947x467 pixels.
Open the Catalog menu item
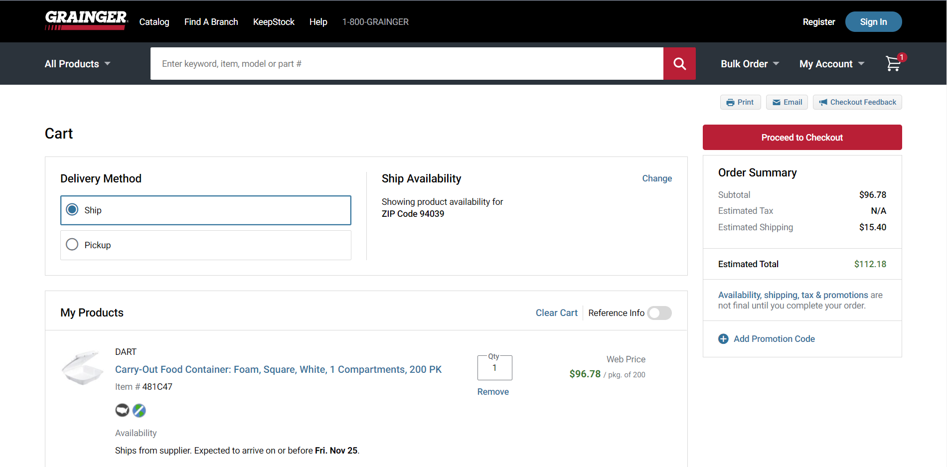[154, 21]
